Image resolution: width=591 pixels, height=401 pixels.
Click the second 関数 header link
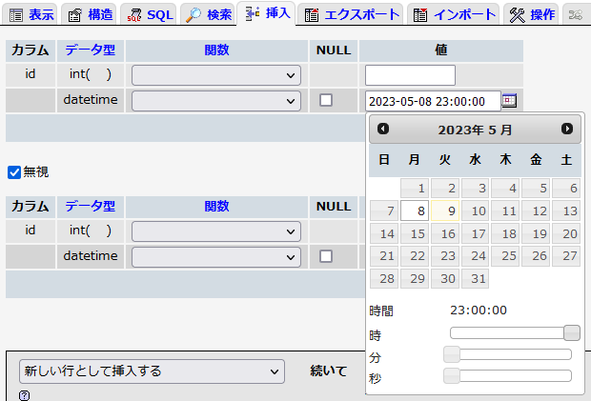pyautogui.click(x=216, y=207)
